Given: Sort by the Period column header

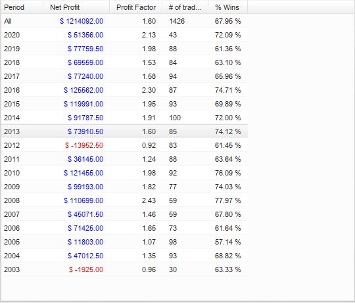Looking at the screenshot, I should pyautogui.click(x=22, y=7).
